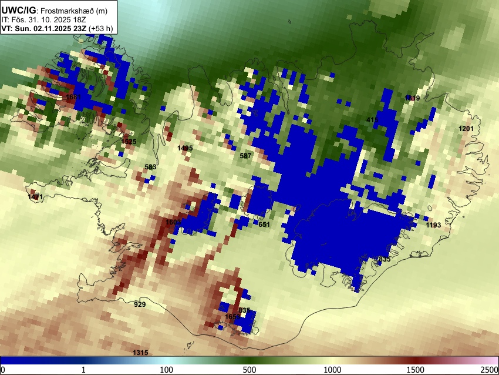Select the 1471 label on the western peninsula
The height and width of the screenshot is (375, 499).
coord(35,197)
